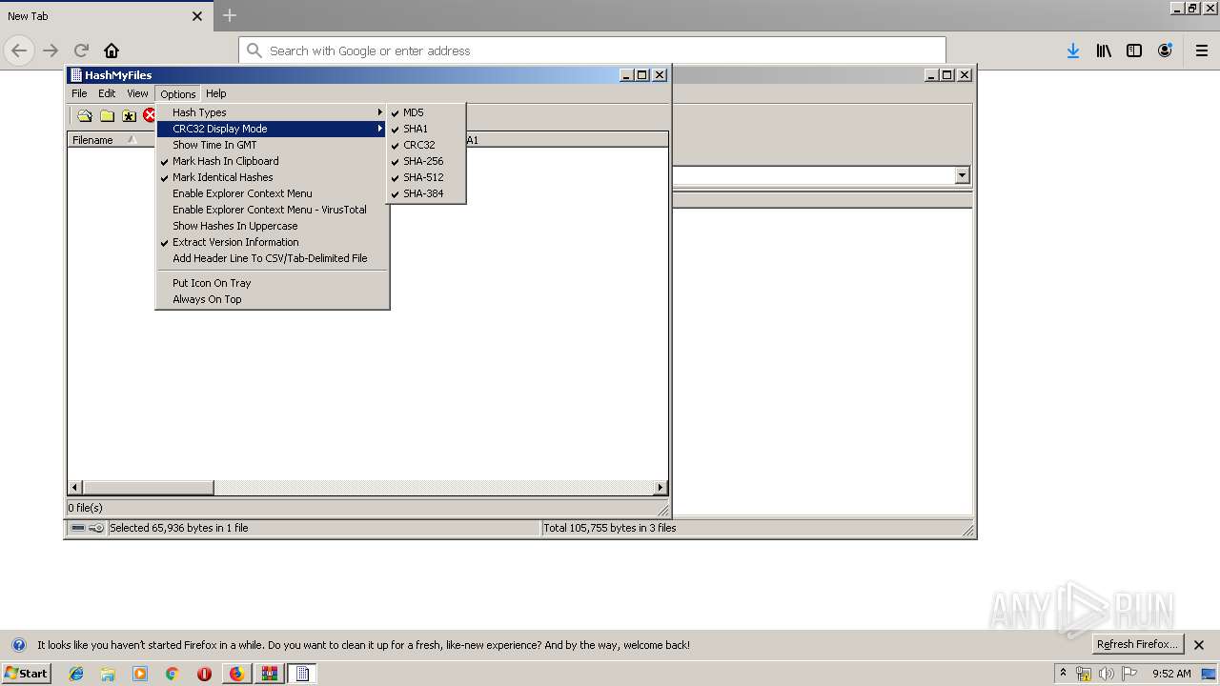Click the Firefox forward arrow

[51, 50]
